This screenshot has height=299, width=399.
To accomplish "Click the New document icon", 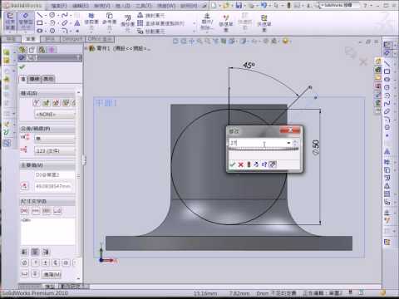I will tap(214, 5).
